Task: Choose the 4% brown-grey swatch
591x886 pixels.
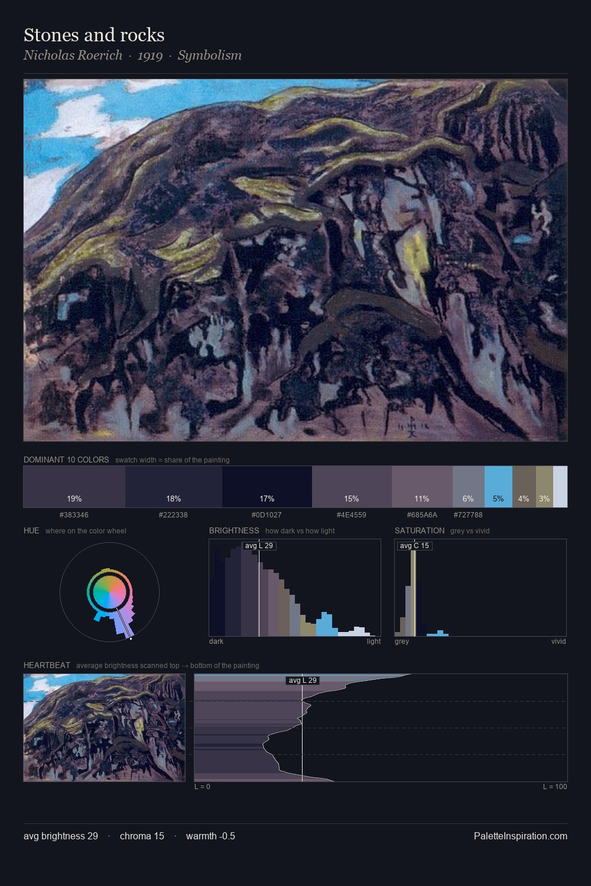Action: click(x=524, y=487)
